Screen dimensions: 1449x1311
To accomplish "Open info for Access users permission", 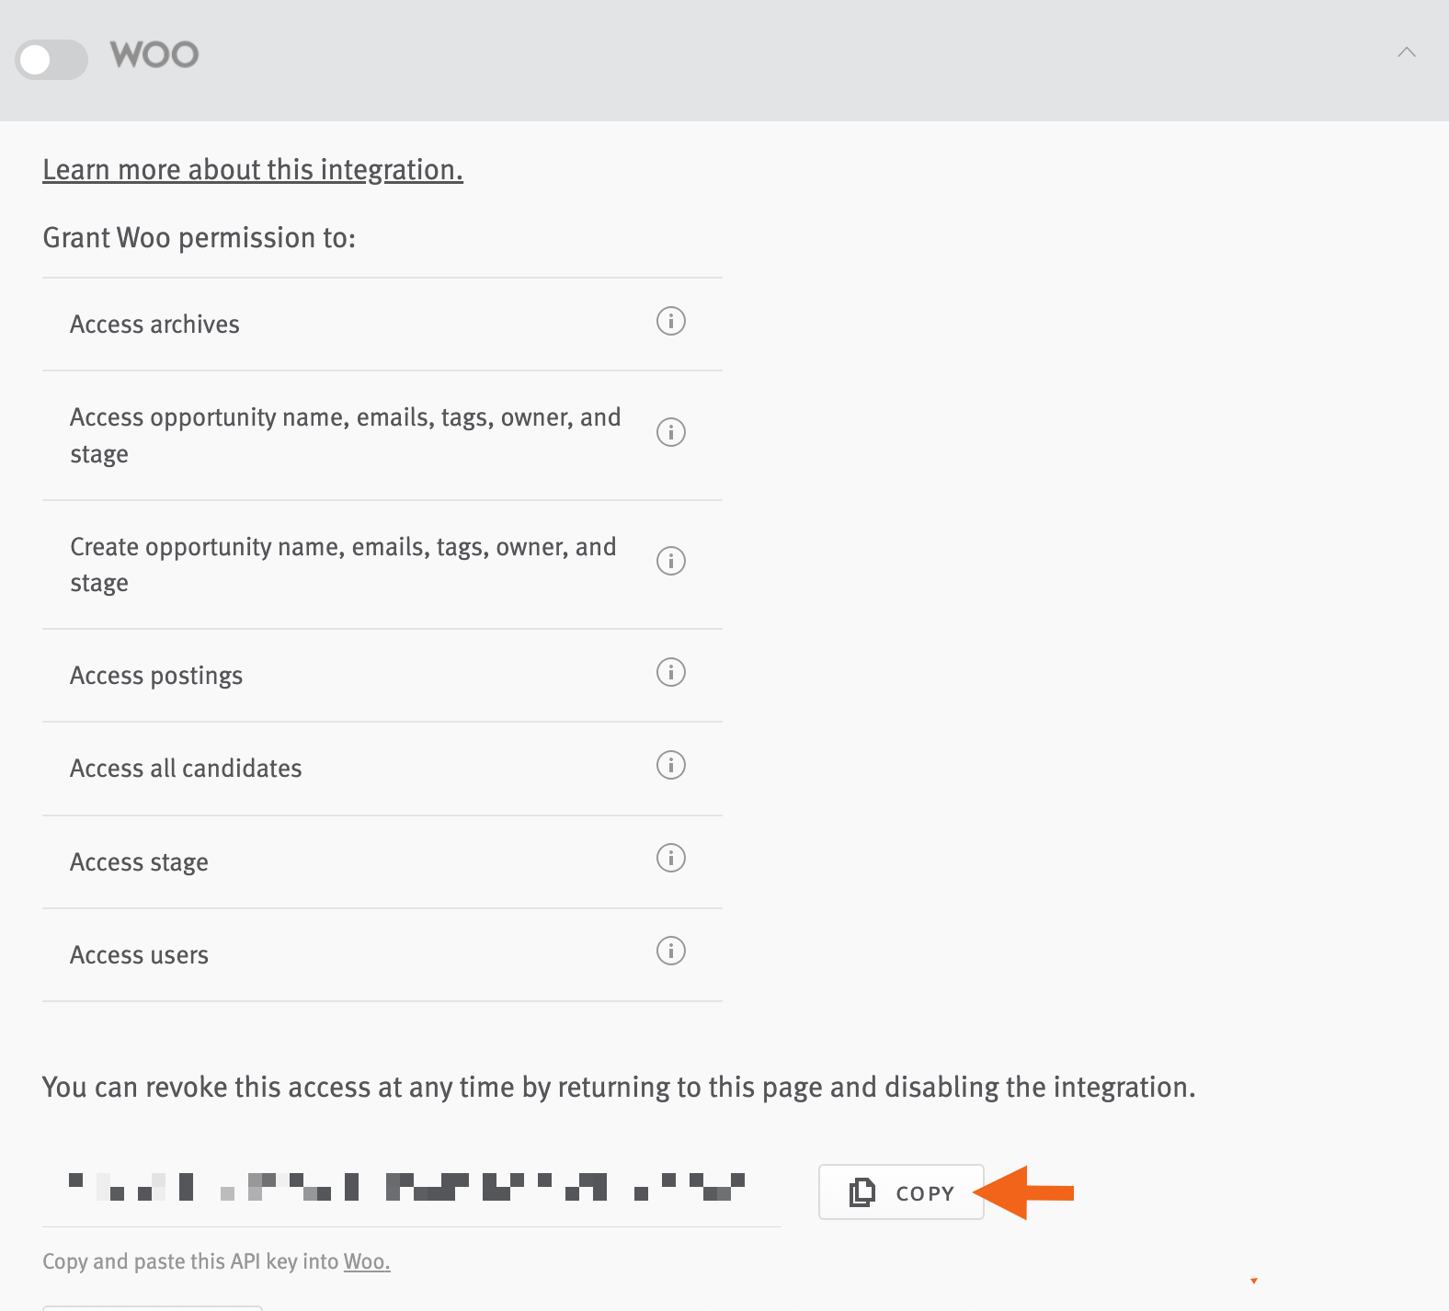I will tap(670, 952).
